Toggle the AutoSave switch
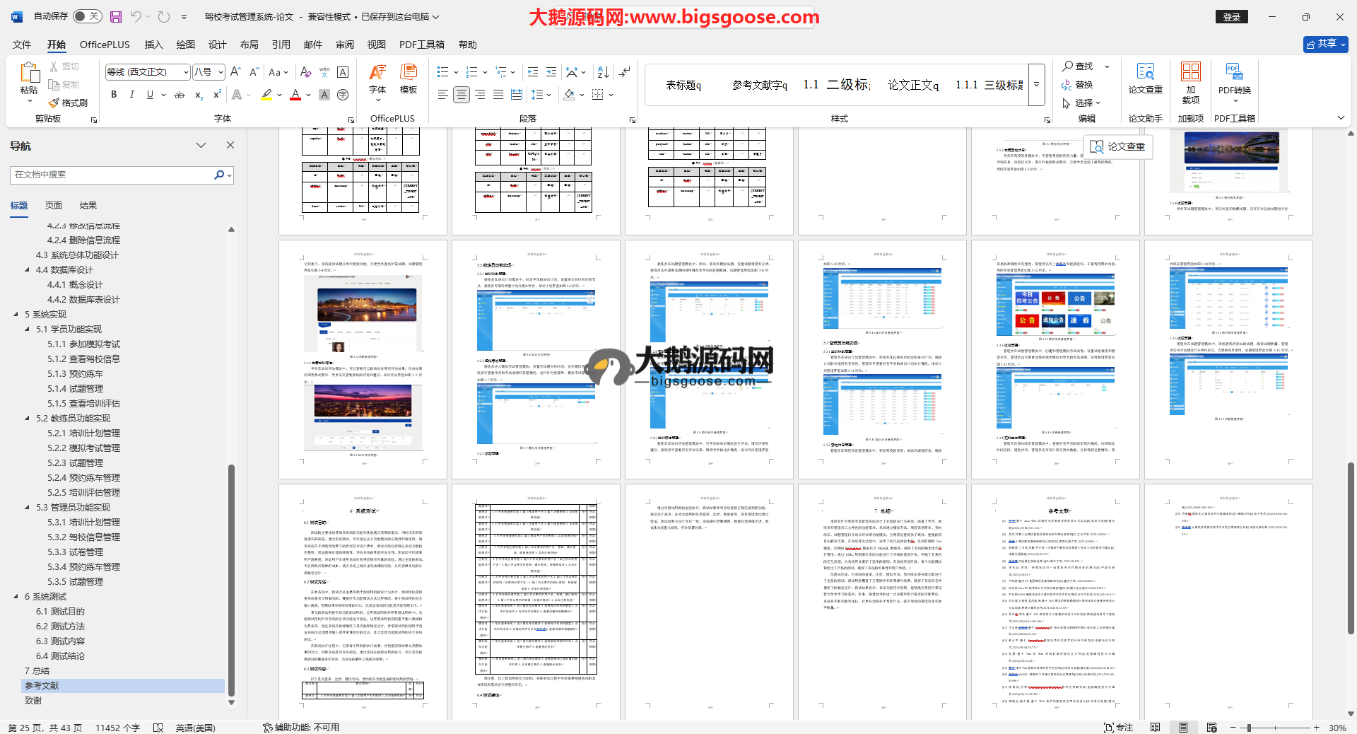 pyautogui.click(x=87, y=16)
